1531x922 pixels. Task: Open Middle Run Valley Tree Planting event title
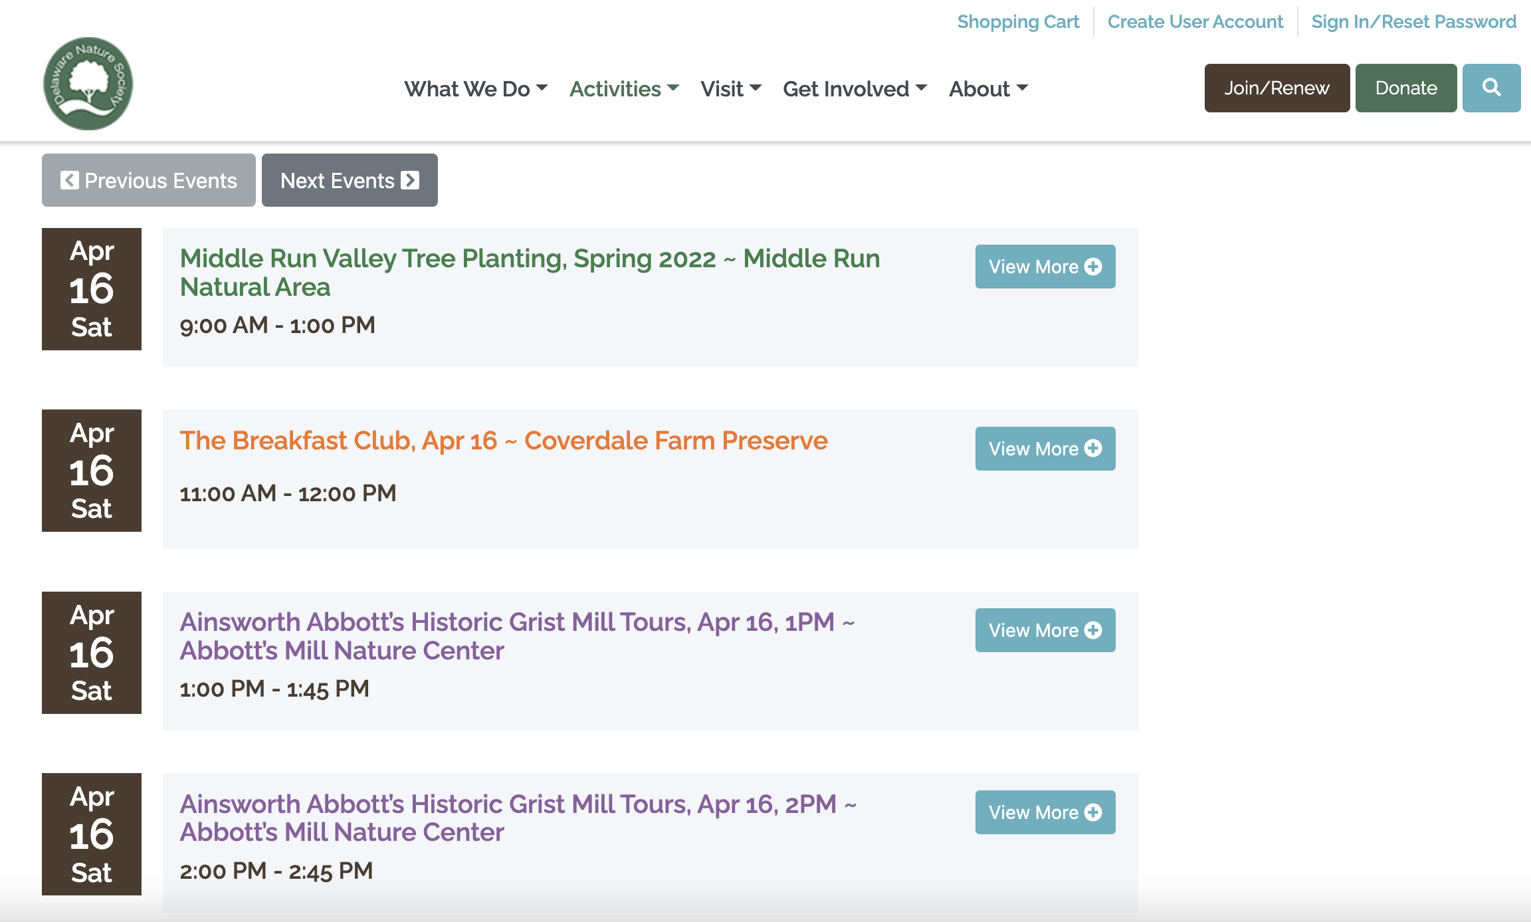click(530, 273)
